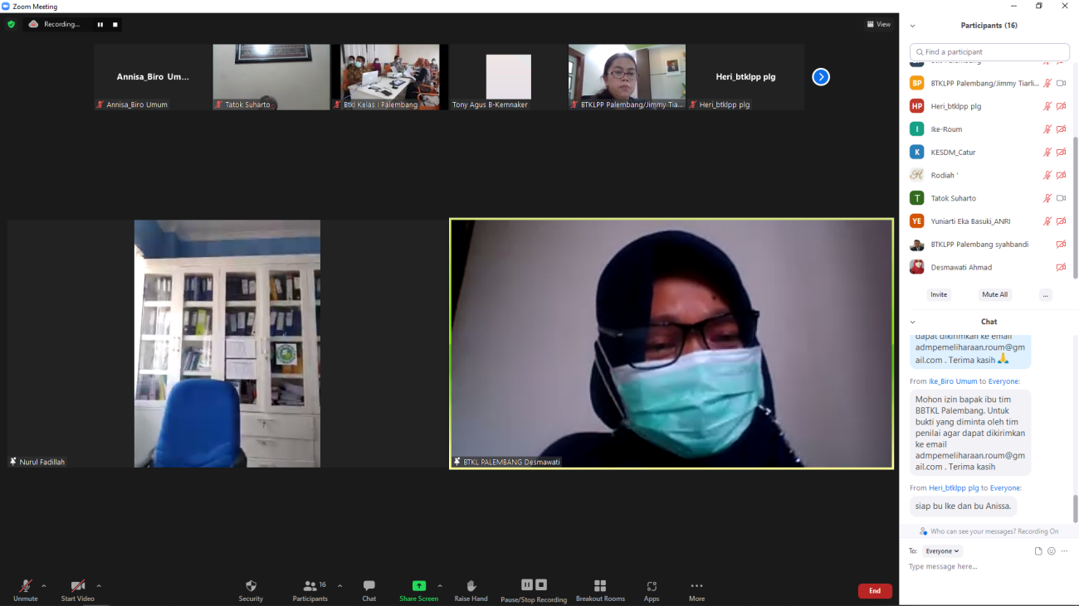
Task: Click the More ellipsis in toolbar
Action: coord(696,586)
